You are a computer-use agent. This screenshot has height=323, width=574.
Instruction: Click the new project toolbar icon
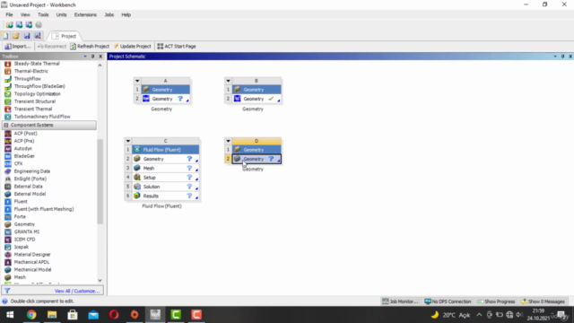tap(5, 36)
